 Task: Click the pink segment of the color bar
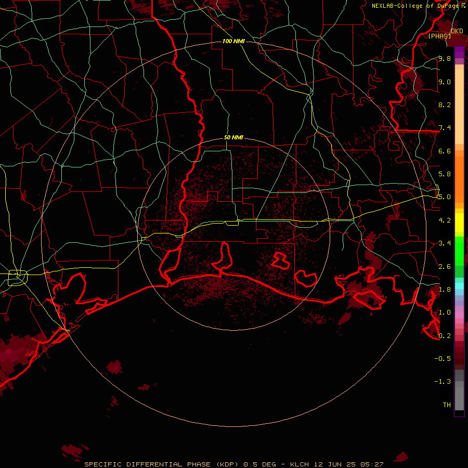[x=459, y=315]
